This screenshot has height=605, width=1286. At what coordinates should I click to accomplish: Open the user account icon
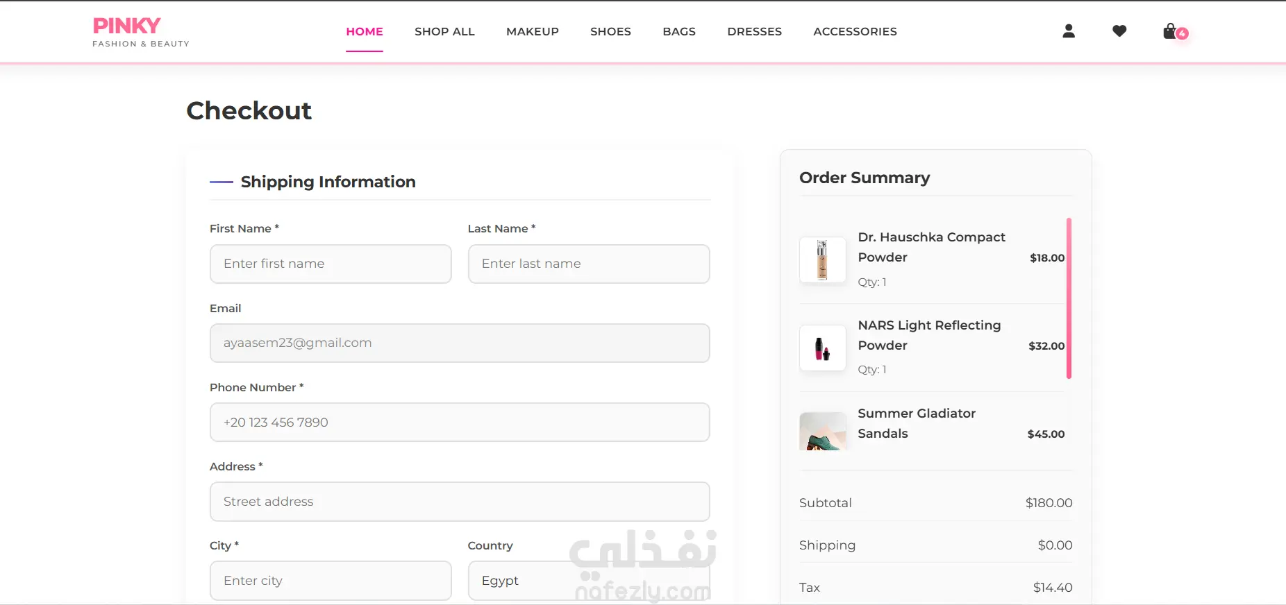point(1069,31)
